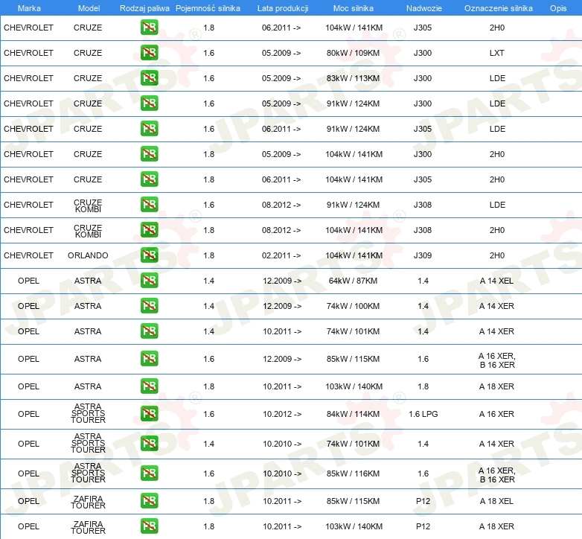Viewport: 582px width, 539px height.
Task: Click the Pojemność silnika column header
Action: point(208,7)
